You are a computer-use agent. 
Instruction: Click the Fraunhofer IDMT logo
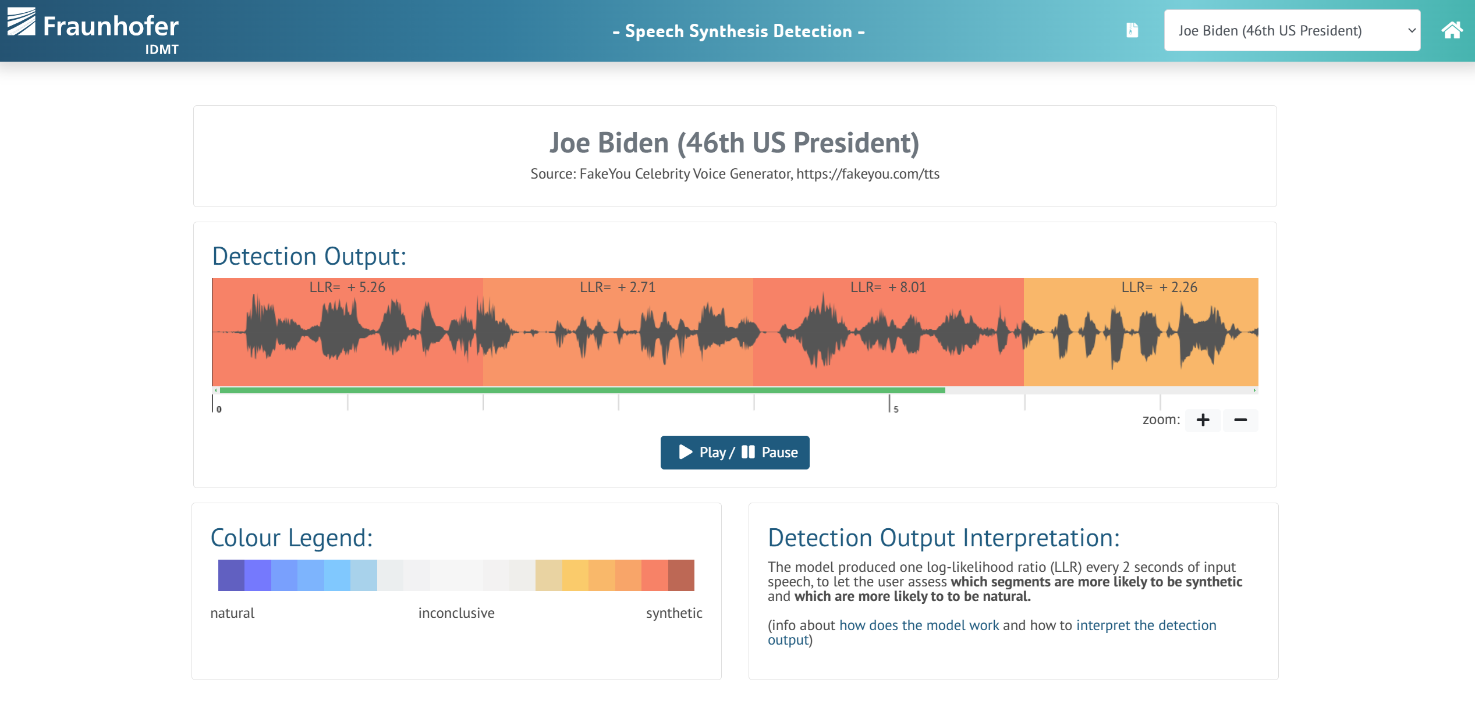(x=93, y=30)
